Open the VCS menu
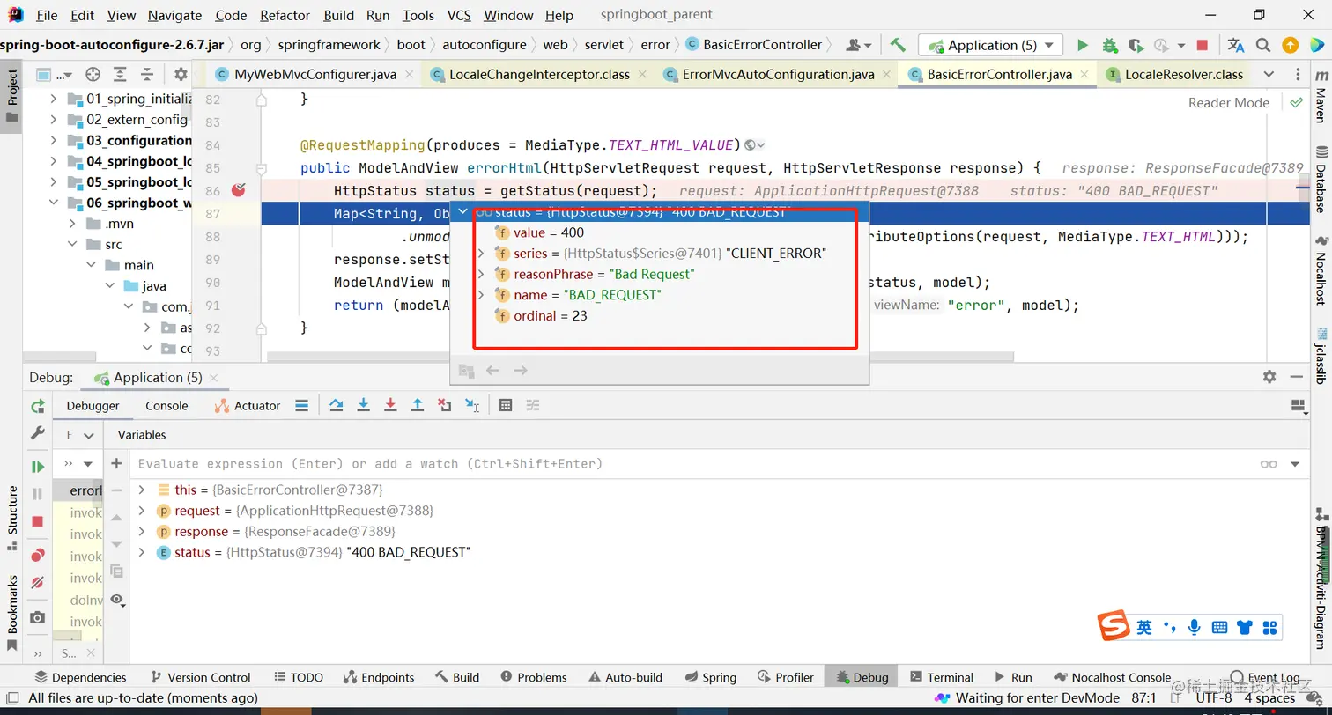The width and height of the screenshot is (1332, 715). (459, 15)
